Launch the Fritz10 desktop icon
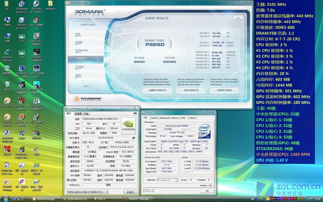 point(7,151)
